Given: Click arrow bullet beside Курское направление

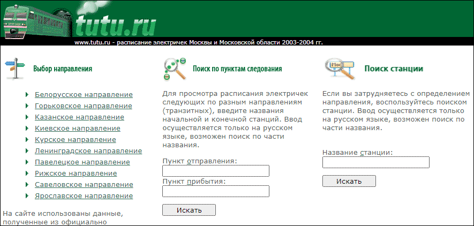Looking at the screenshot, I should [27, 140].
